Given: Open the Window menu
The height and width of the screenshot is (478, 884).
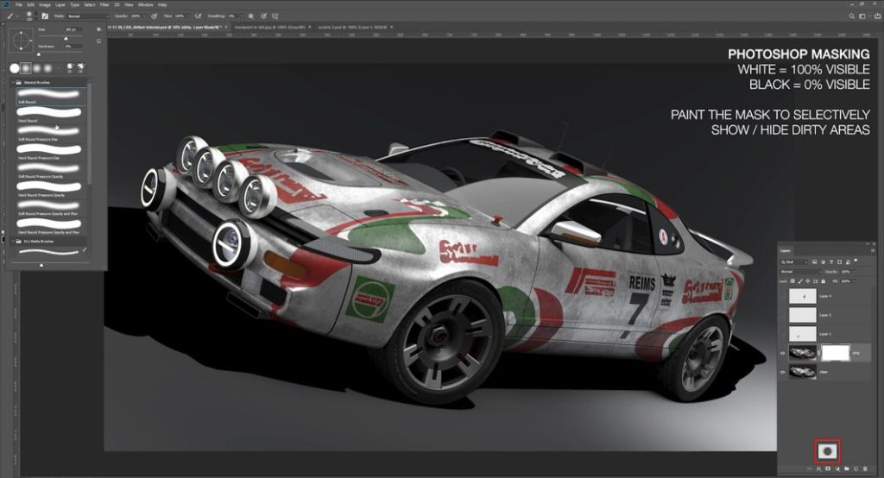Looking at the screenshot, I should click(x=145, y=4).
